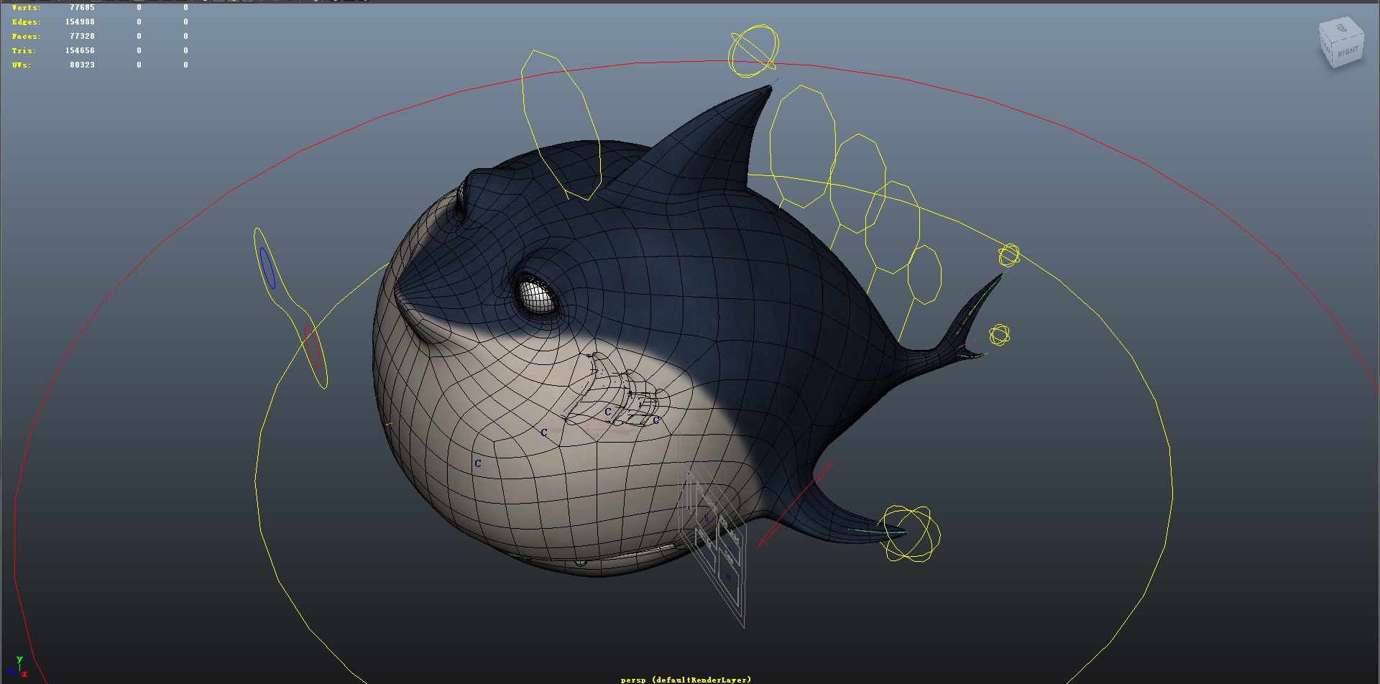This screenshot has height=684, width=1380.
Task: Select the sphere control above dorsal fin tip
Action: coord(753,51)
